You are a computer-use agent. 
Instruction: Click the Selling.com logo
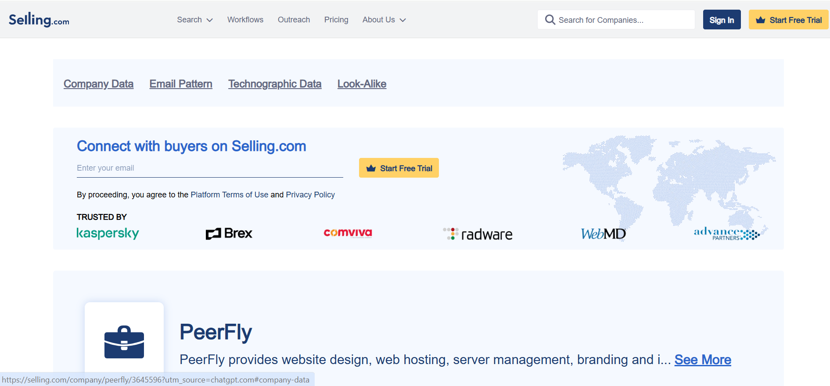pyautogui.click(x=39, y=20)
